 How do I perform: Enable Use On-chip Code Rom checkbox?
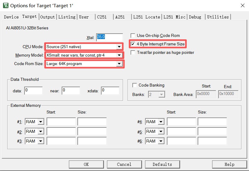click(133, 35)
